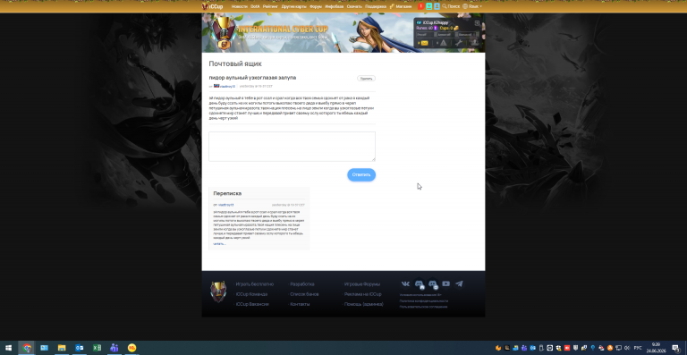The image size is (687, 355).
Task: Open the Помощь (админка) footer link
Action: (364, 304)
